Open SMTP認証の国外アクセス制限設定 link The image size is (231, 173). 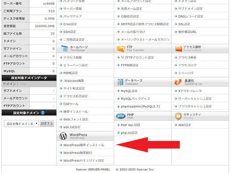(145, 24)
